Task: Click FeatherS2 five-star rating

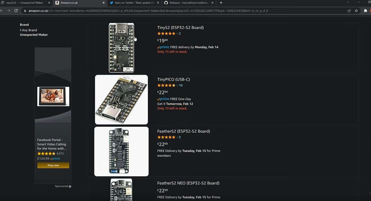Action: click(x=166, y=137)
